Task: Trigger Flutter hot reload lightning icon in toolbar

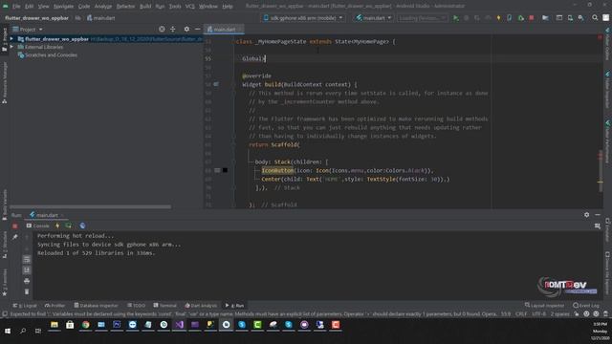Action: 498,18
